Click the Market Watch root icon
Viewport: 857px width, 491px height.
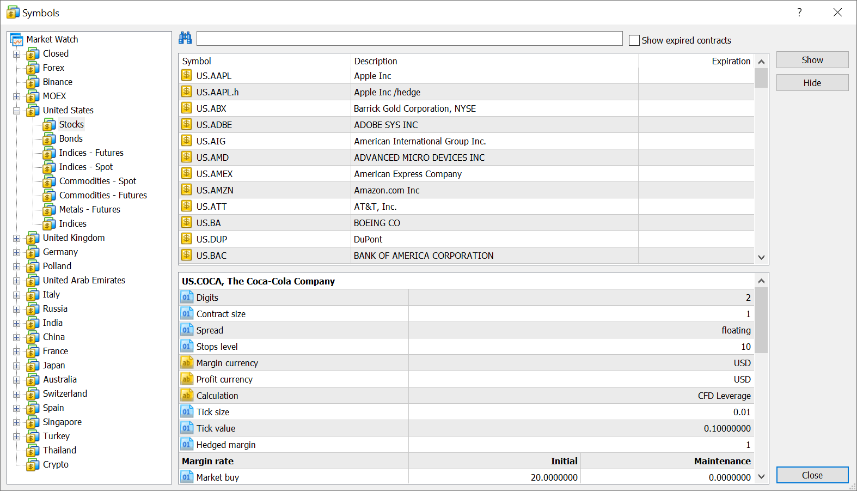pos(16,40)
